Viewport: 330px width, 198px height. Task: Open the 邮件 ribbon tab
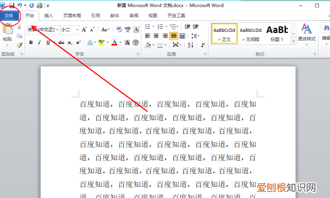point(114,15)
